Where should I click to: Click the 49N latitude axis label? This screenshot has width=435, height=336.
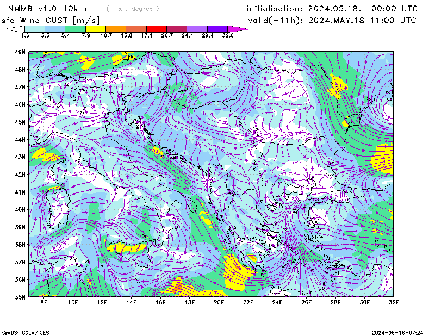pos(20,52)
